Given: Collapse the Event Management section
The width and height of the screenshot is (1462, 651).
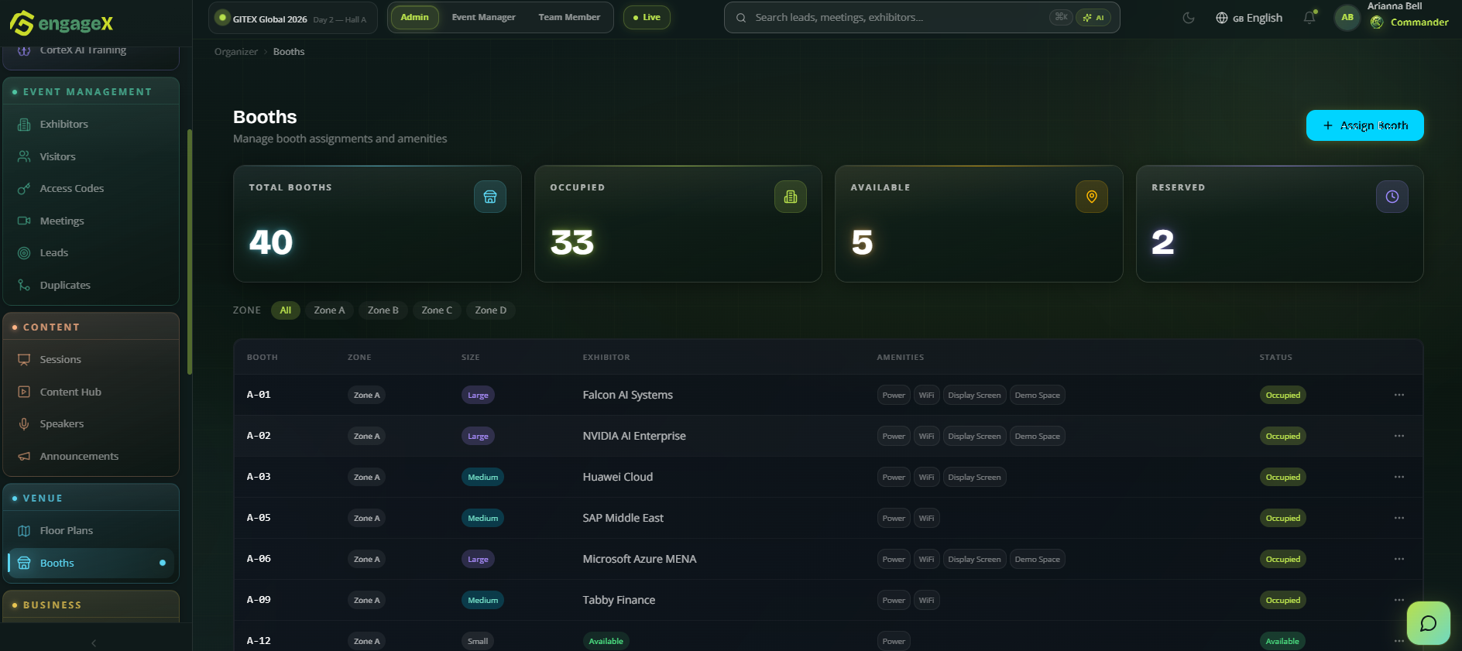Looking at the screenshot, I should 91,91.
